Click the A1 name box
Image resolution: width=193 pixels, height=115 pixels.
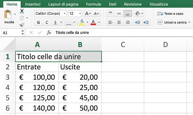(x=10, y=33)
